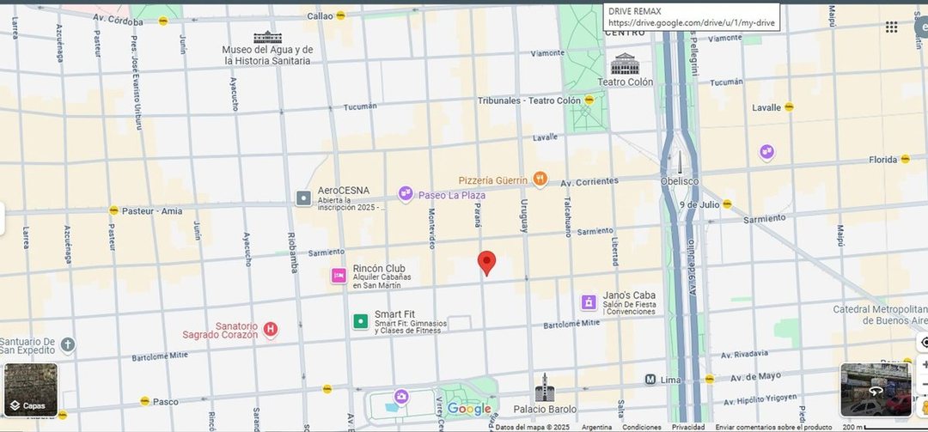
Task: Open the Privacidad footer link
Action: [687, 427]
